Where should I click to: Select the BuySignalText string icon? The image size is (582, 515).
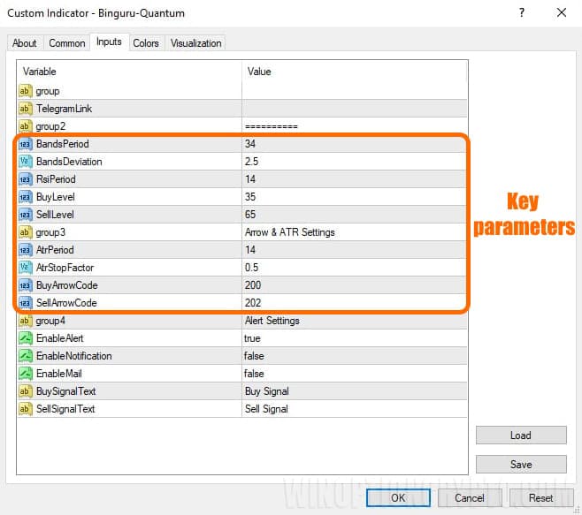tap(25, 391)
